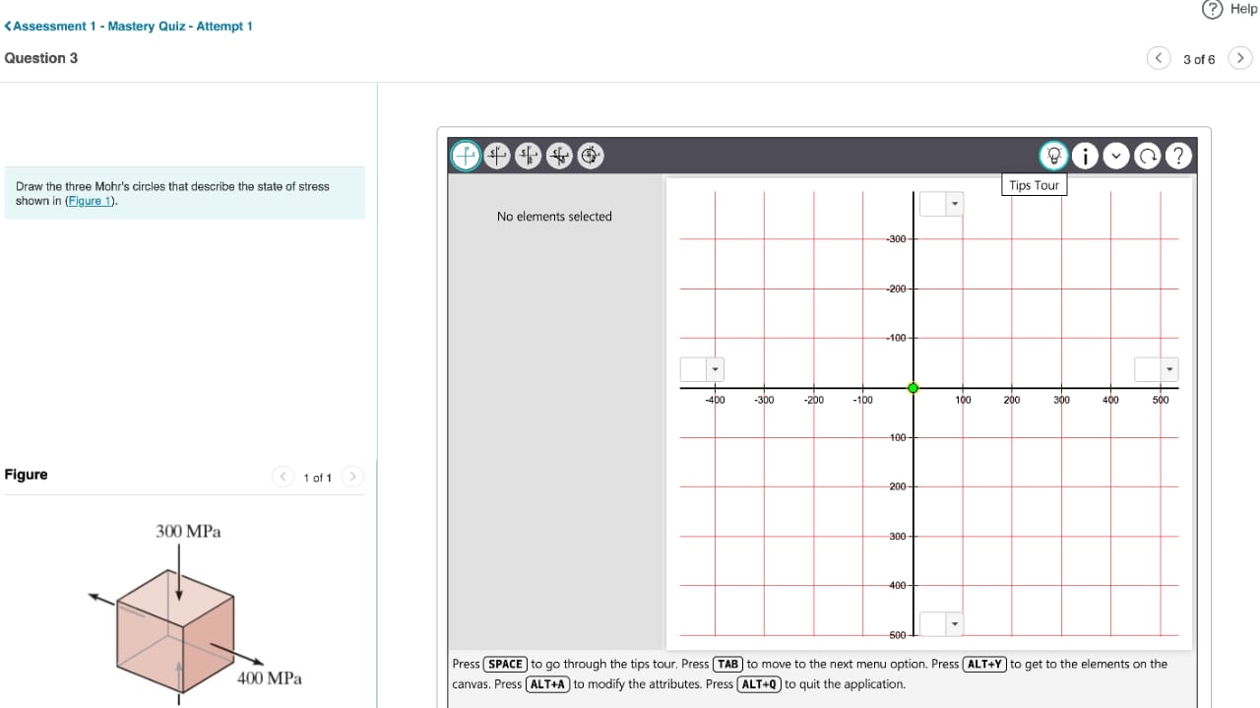Click the '400 MPa' label in figure
Viewport: 1260px width, 708px height.
270,678
